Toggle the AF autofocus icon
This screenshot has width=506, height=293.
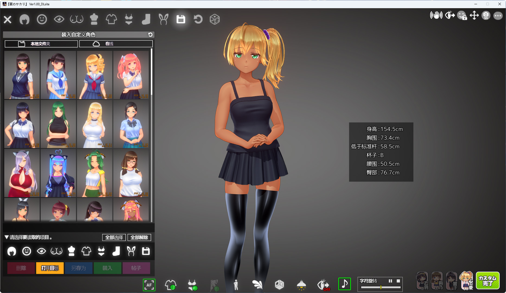pos(149,285)
